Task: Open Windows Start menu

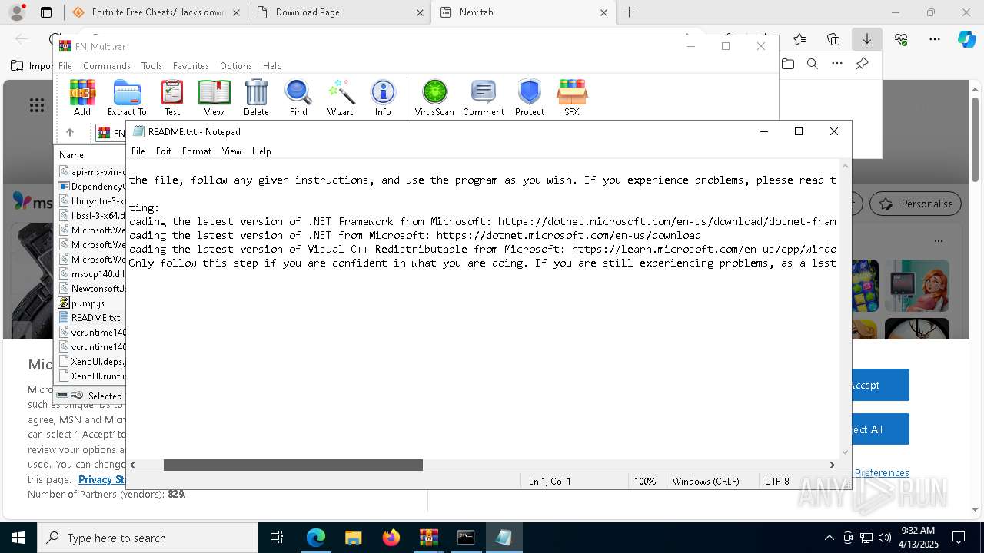Action: (18, 538)
